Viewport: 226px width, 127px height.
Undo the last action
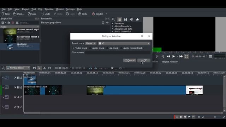click(46, 14)
